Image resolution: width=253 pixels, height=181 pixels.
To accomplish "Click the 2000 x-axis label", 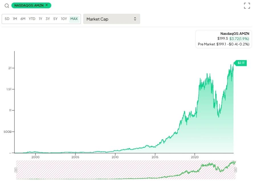I will 35,157.
